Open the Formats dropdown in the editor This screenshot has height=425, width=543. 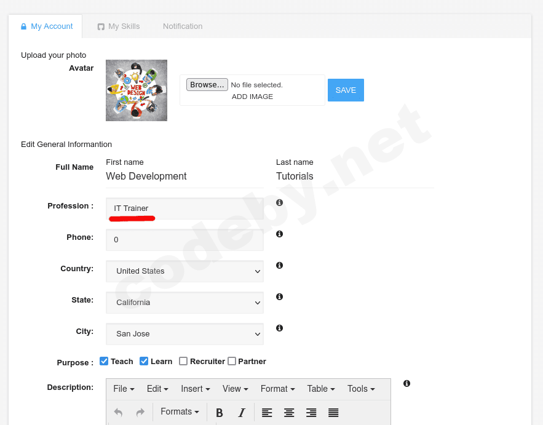[179, 411]
